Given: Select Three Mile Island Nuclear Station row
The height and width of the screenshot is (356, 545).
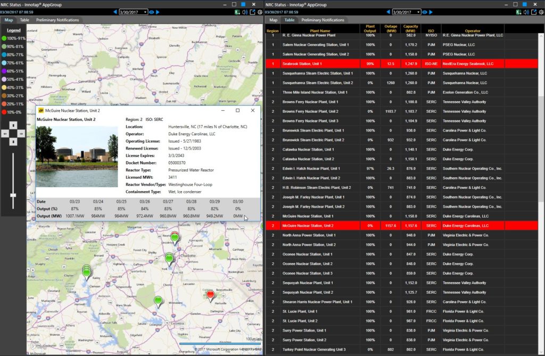Looking at the screenshot, I should (402, 92).
